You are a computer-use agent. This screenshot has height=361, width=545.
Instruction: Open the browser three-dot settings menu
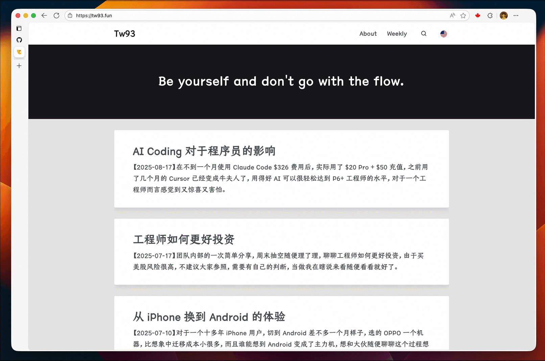tap(516, 16)
